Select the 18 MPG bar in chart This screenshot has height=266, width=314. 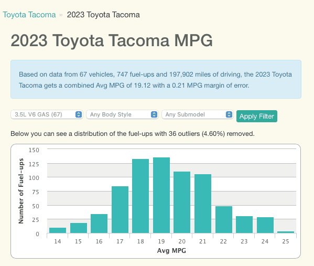(x=140, y=196)
